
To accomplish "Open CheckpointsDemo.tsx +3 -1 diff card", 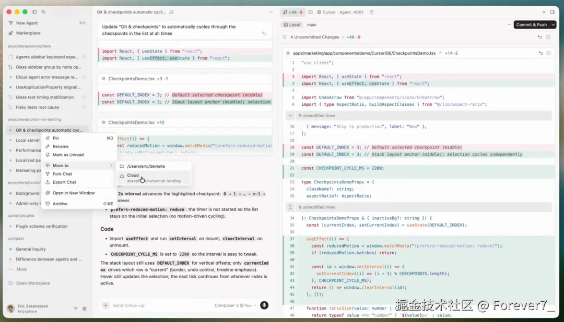I will click(x=185, y=79).
